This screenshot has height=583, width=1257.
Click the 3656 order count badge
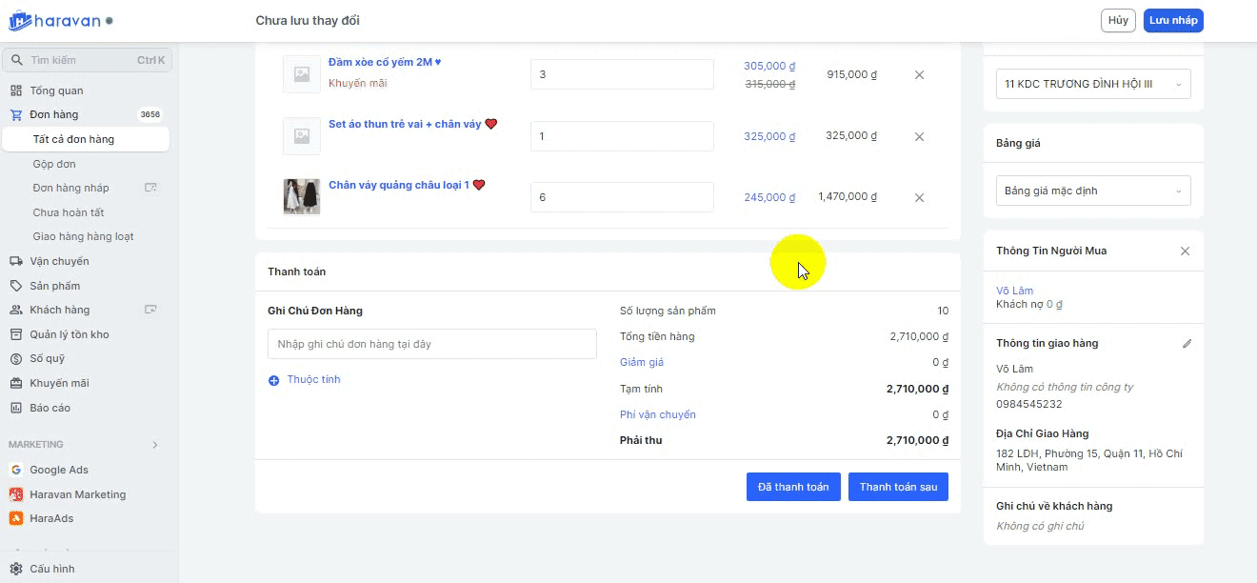click(x=150, y=114)
